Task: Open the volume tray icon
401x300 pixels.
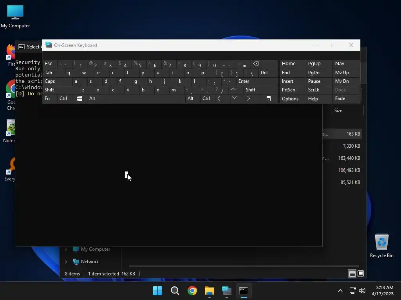Action: click(362, 291)
